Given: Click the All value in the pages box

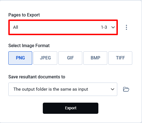Looking at the screenshot, I should click(x=16, y=27).
